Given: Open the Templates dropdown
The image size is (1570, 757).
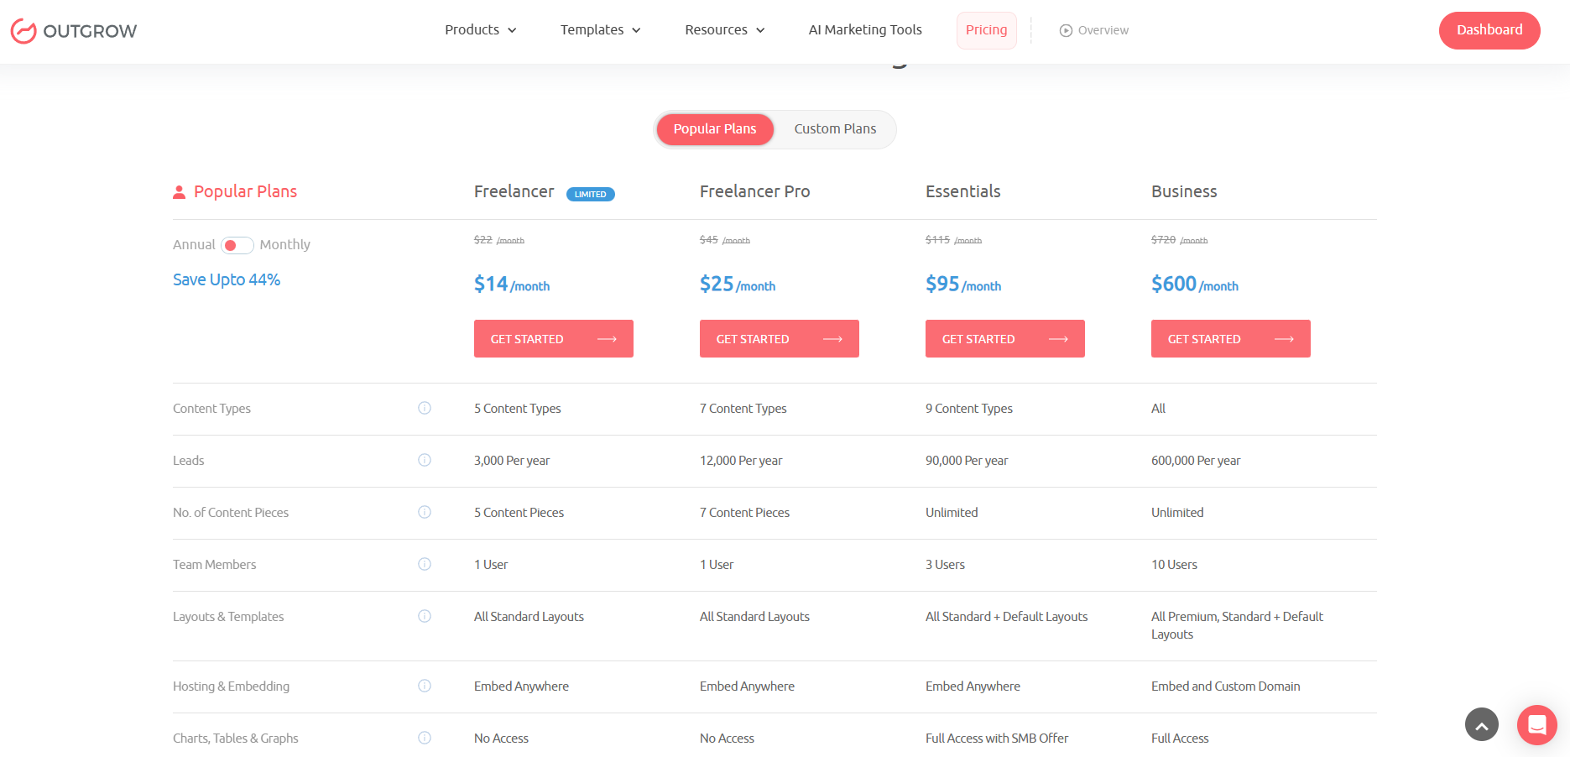Looking at the screenshot, I should 600,30.
